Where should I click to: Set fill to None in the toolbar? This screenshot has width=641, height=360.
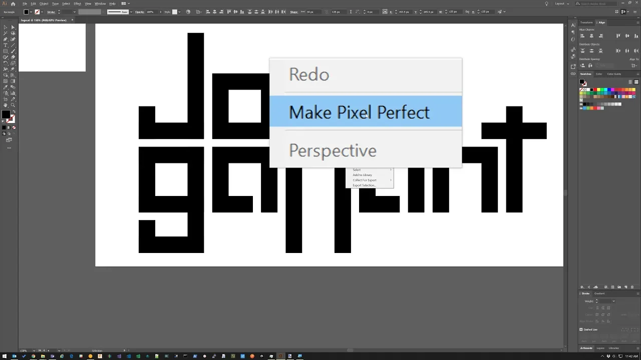[x=13, y=127]
